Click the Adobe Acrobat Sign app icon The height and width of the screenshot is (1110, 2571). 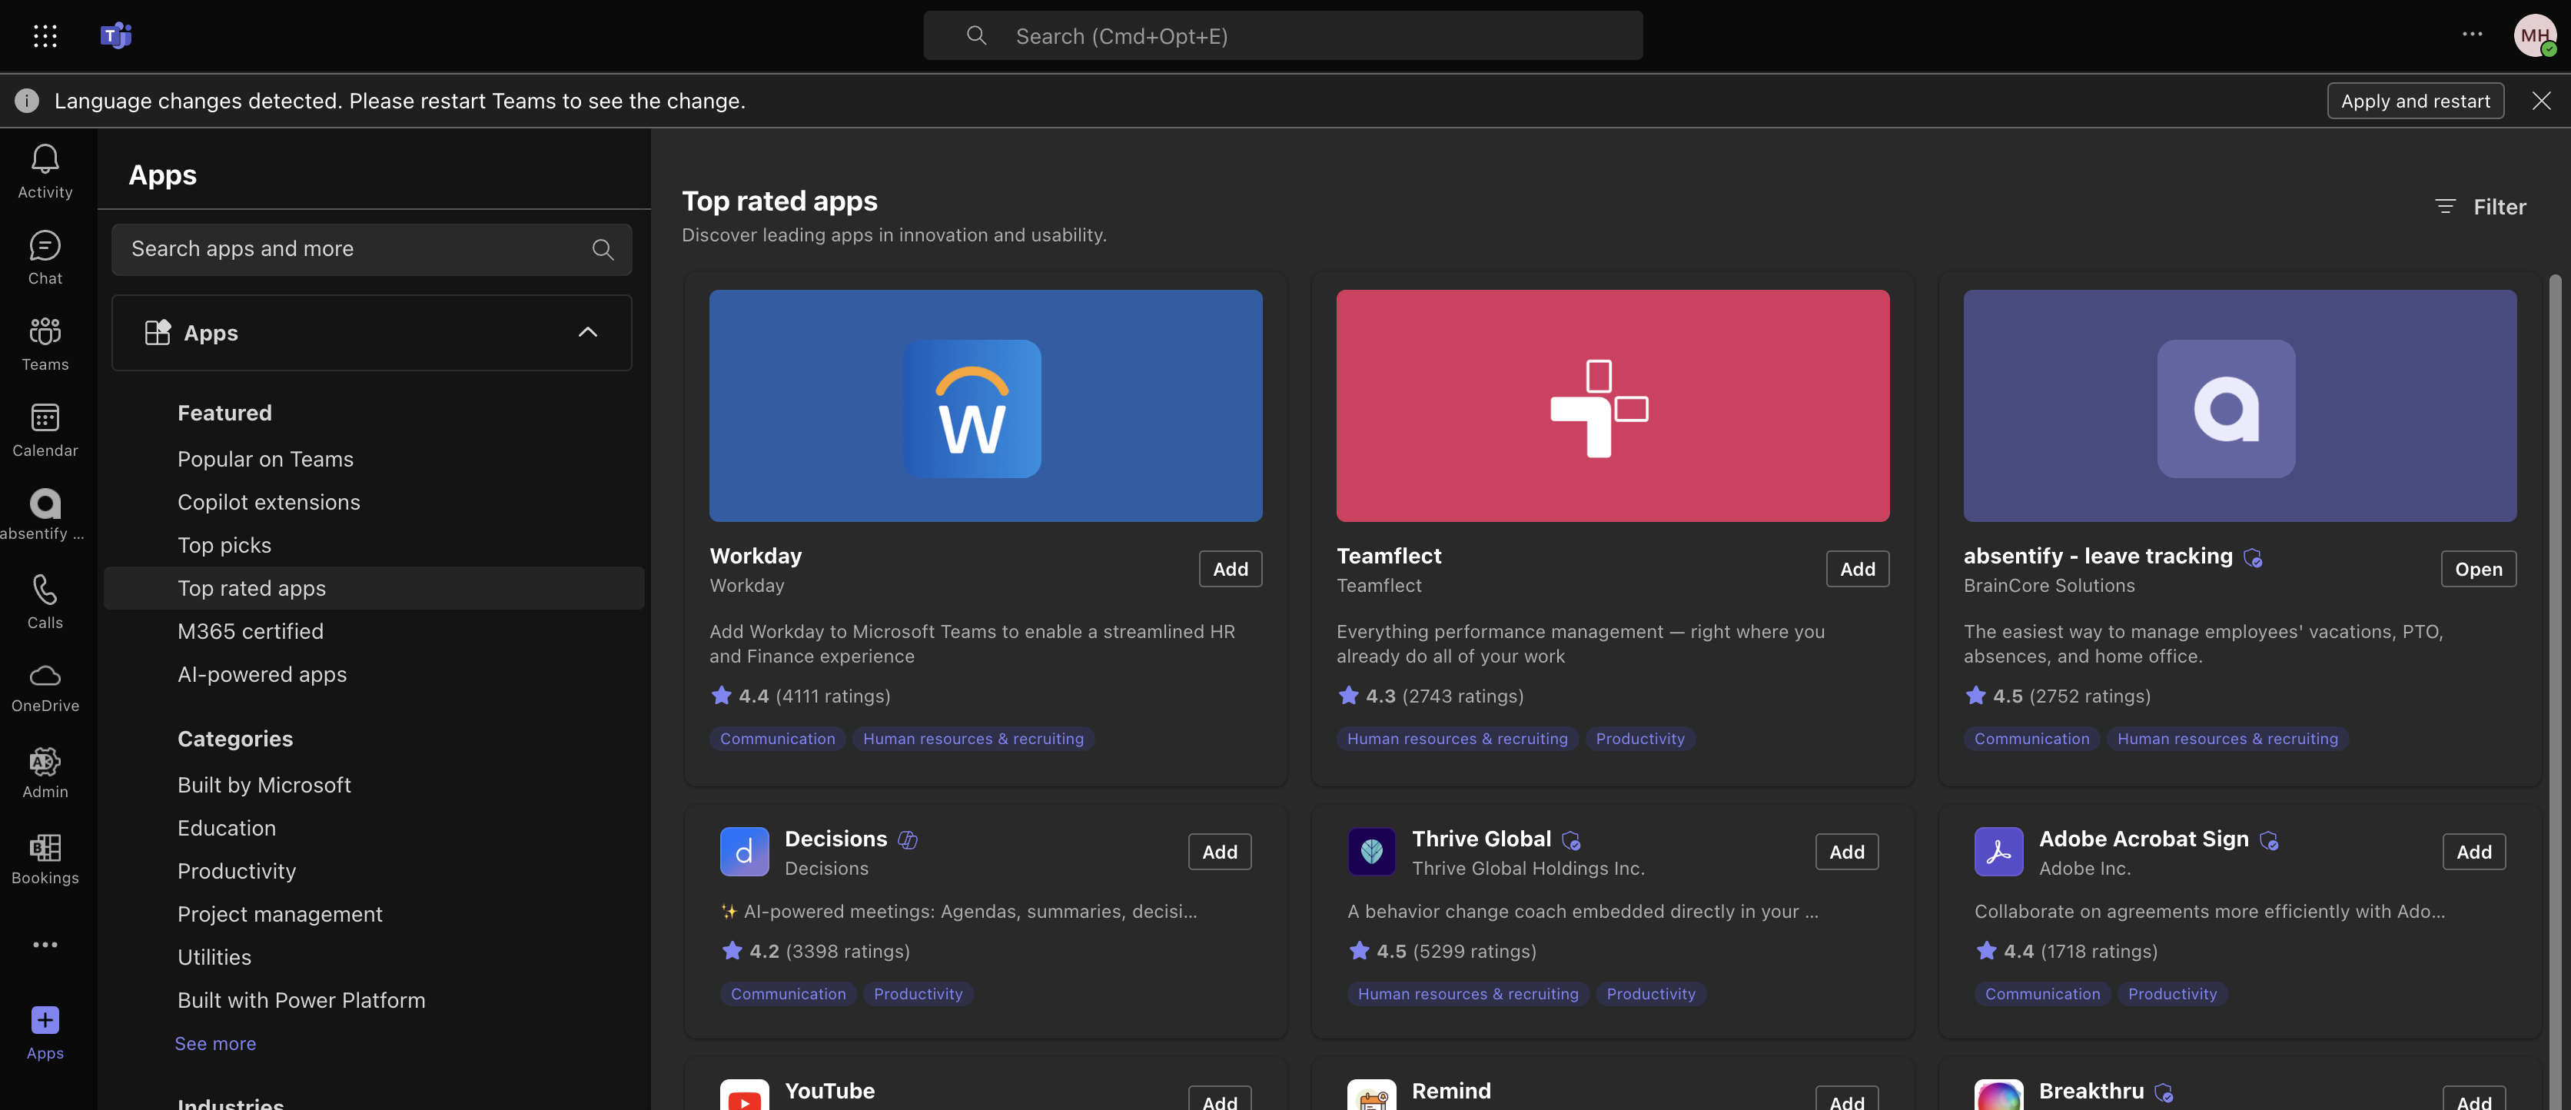coord(1998,852)
